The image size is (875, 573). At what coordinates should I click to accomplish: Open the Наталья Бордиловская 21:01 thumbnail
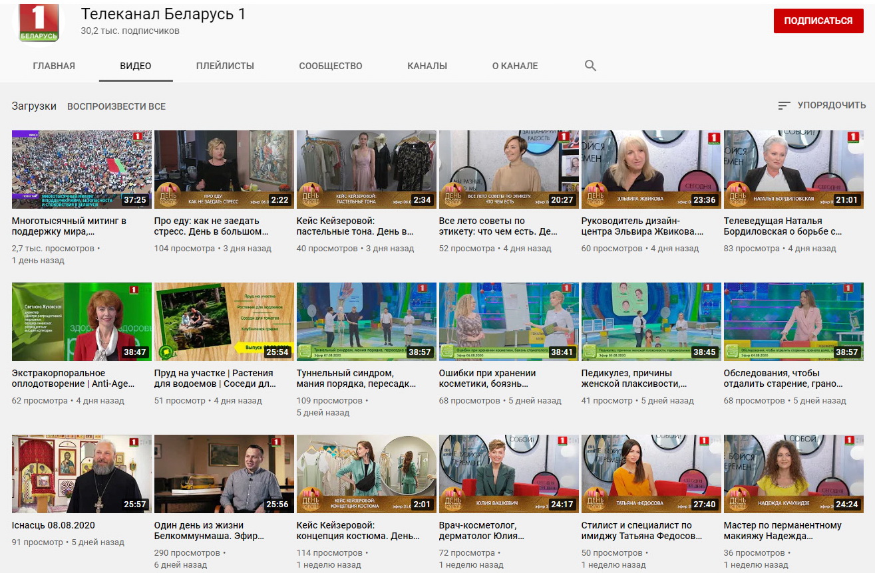[x=794, y=170]
